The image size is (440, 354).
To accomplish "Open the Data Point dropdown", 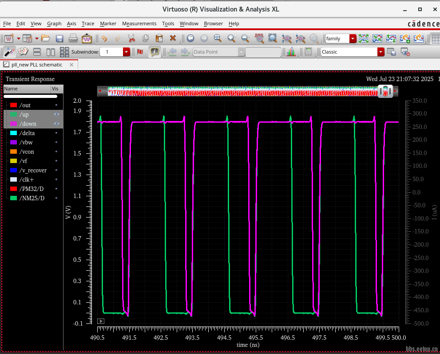I will click(241, 52).
